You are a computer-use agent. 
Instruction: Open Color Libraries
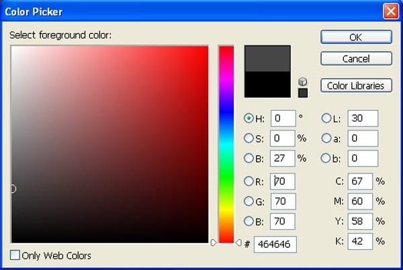coord(356,85)
